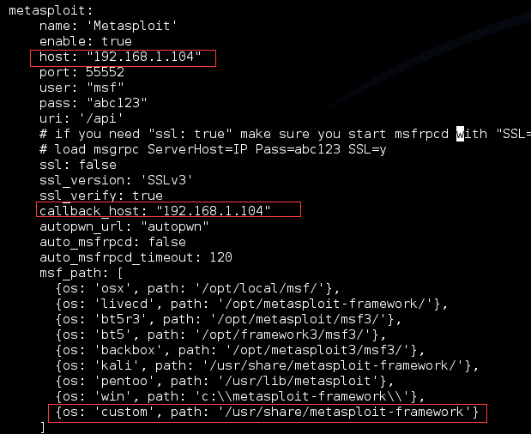
Task: Click the host "192.168.1.104" line
Action: [120, 57]
